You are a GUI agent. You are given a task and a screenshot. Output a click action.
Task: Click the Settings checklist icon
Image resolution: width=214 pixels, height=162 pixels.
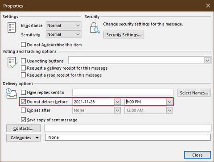pos(12,27)
